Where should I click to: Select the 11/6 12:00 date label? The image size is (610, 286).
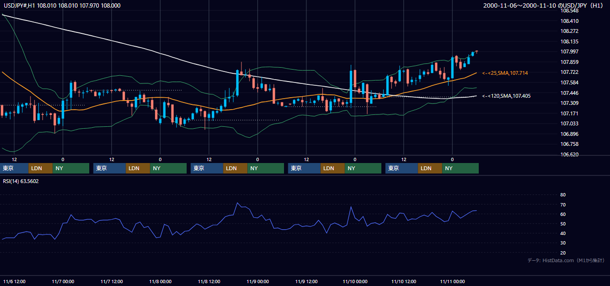14,282
